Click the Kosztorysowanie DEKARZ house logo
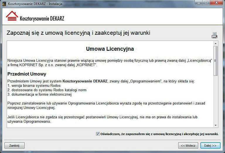This screenshot has height=153, width=225. 12,16
